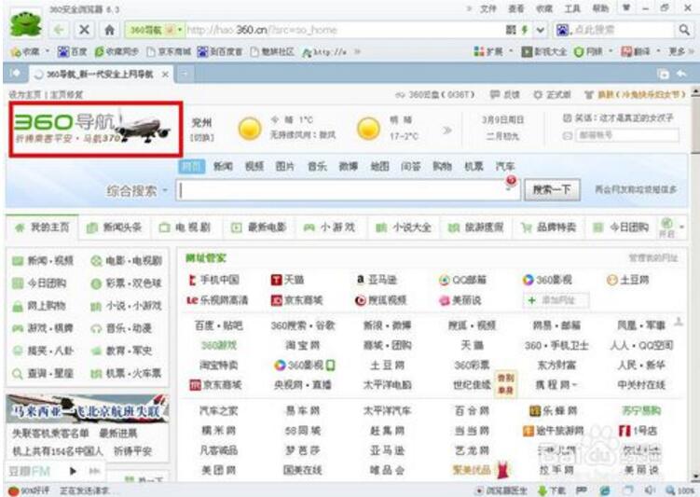The height and width of the screenshot is (497, 700).
Task: Open the 收藏同步 bookmark sync icon
Action: click(x=117, y=52)
